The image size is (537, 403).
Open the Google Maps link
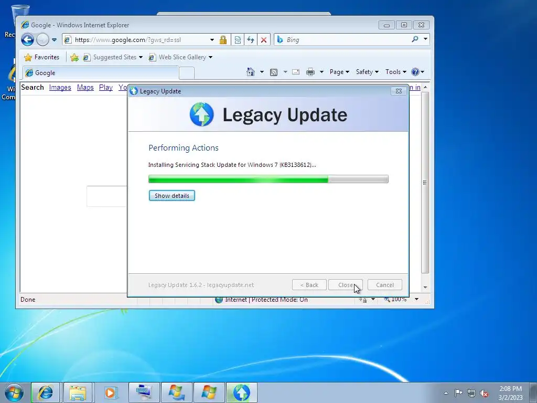click(85, 88)
